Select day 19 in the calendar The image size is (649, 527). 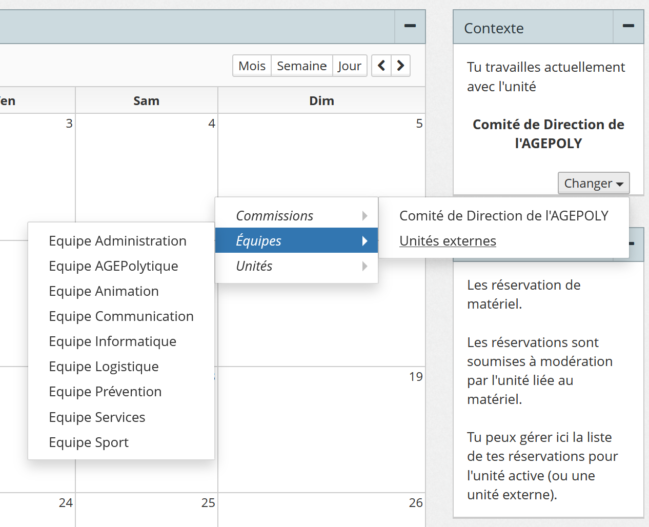416,377
